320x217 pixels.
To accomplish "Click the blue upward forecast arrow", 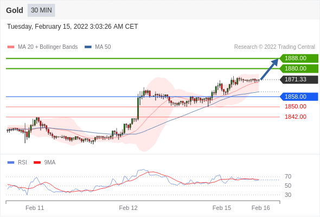I will tap(270, 69).
